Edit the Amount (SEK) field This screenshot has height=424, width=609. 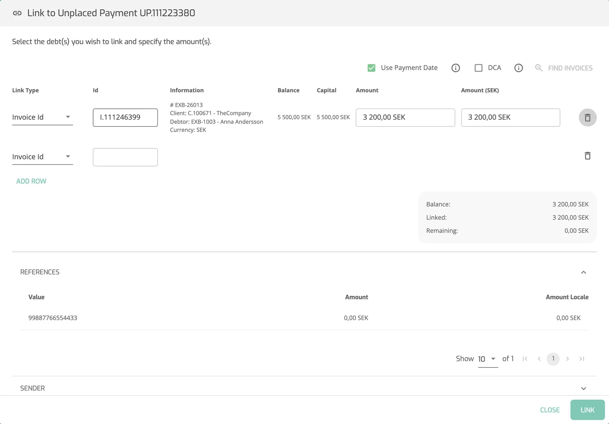click(x=510, y=118)
